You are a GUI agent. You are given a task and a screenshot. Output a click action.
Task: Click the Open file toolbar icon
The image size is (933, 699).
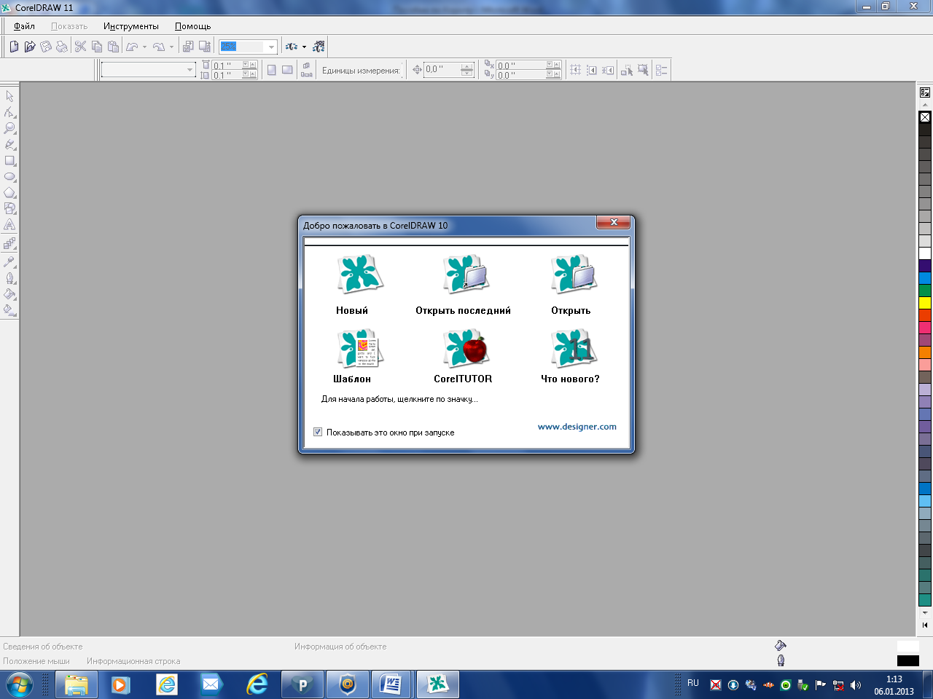[30, 47]
